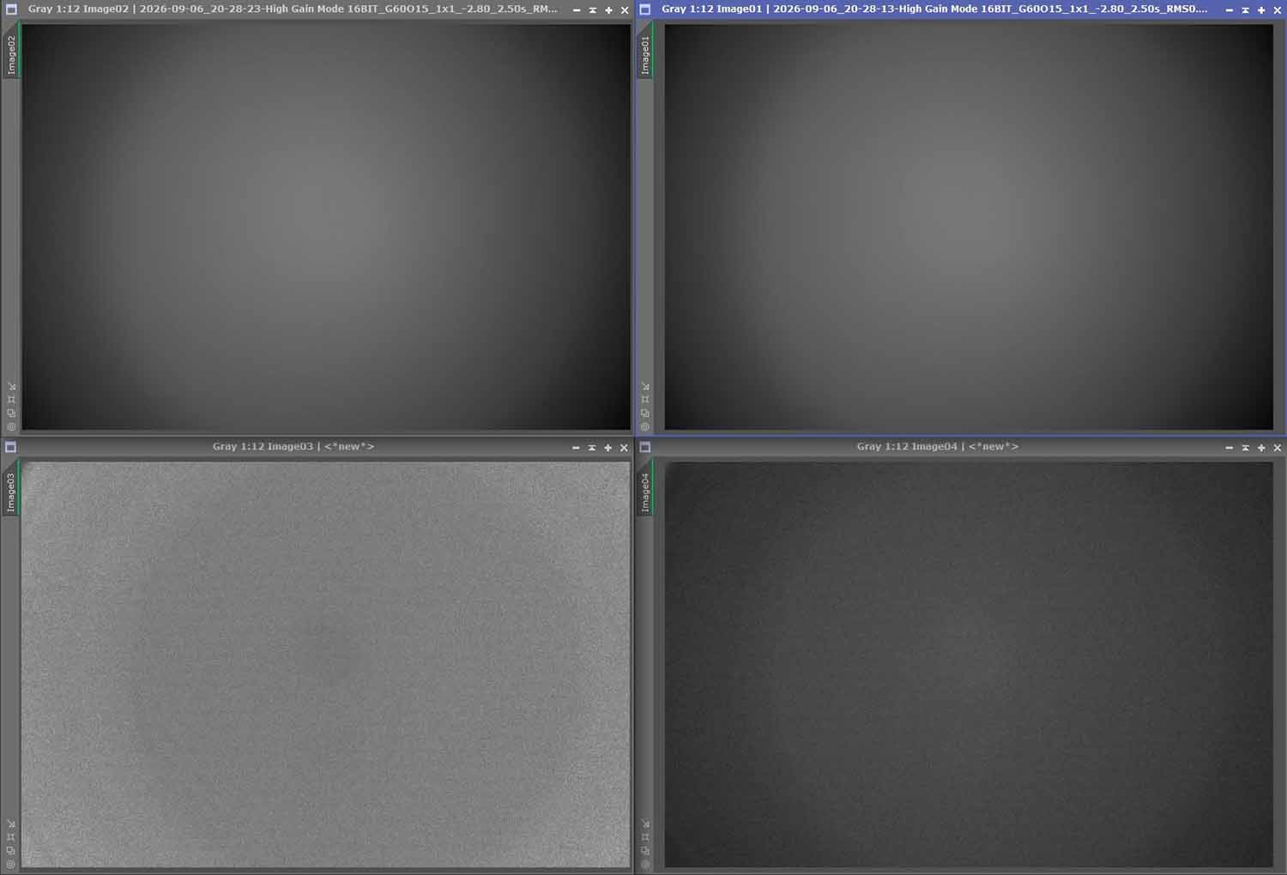Select the Image01 vertical view tab
Viewport: 1287px width, 875px height.
coord(645,54)
